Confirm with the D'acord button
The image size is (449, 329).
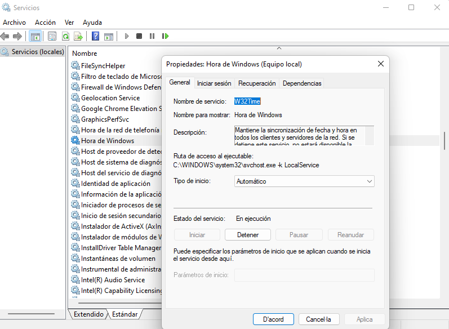(273, 319)
